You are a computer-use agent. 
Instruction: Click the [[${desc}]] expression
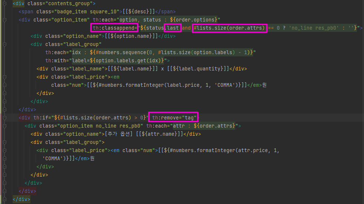(139, 11)
